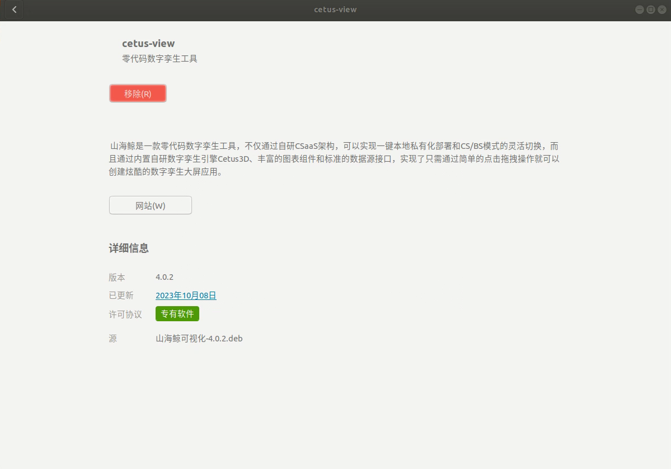Screen dimensions: 671x469
Task: Select the version value 4.0.2
Action: click(x=165, y=277)
